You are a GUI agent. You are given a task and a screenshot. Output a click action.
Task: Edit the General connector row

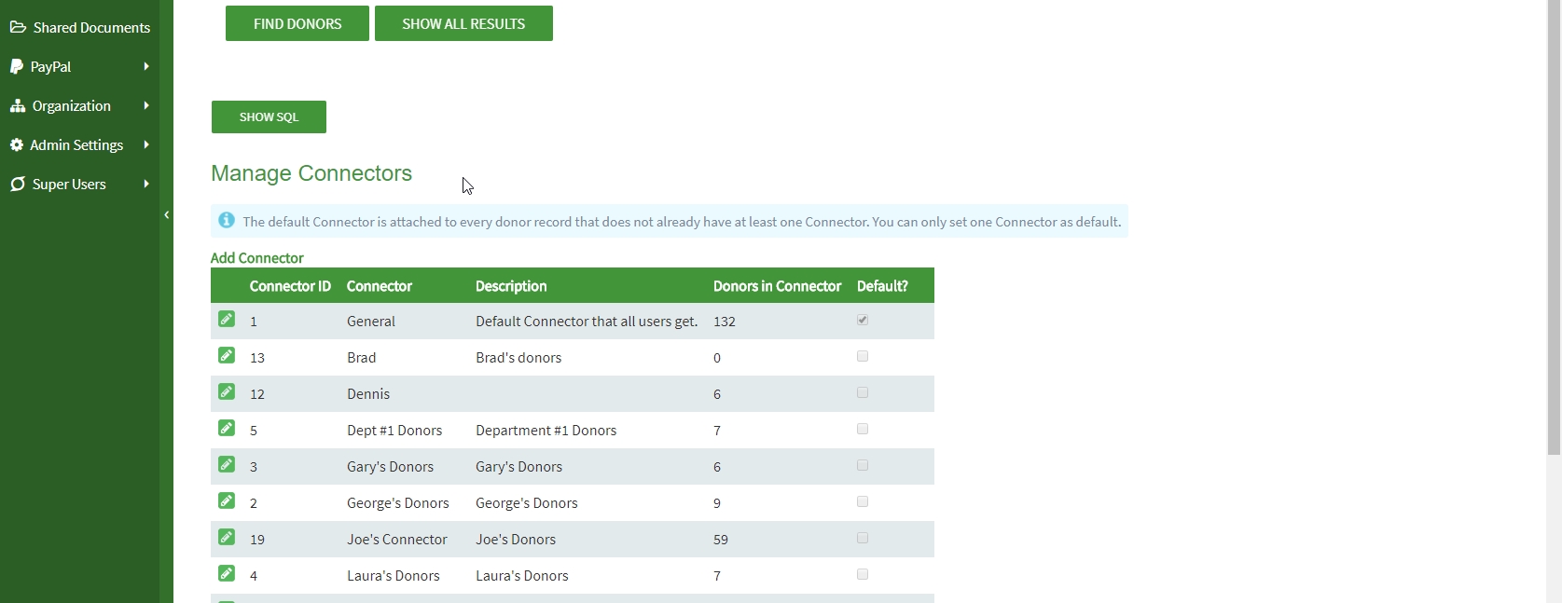coord(227,319)
